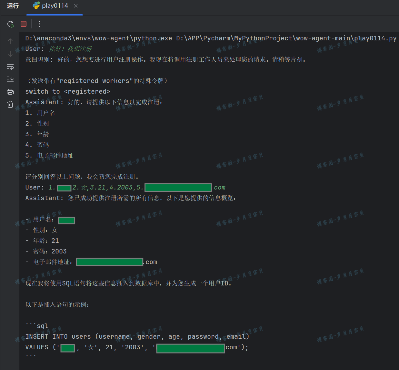Click the Down the stack trace arrow
This screenshot has width=399, height=370.
tap(10, 54)
